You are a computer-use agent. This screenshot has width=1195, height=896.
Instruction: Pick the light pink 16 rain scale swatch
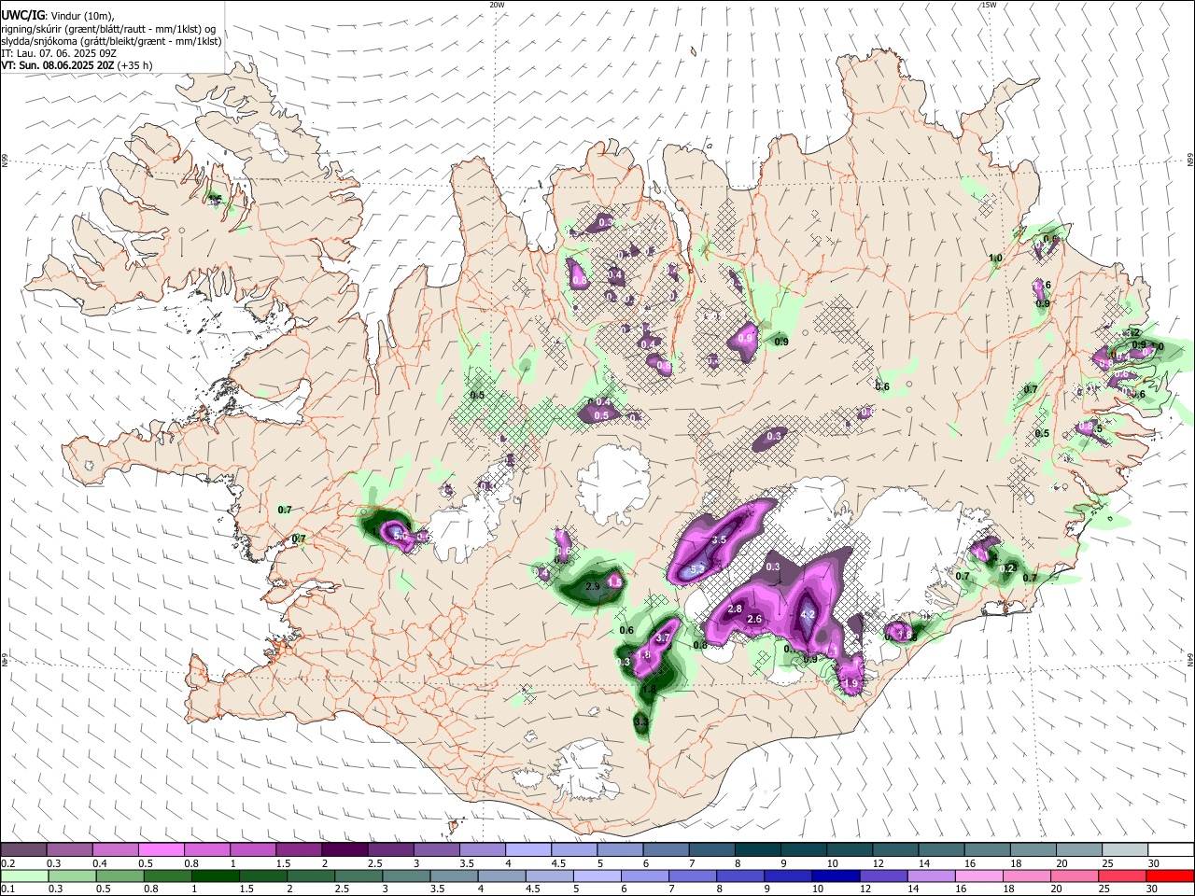(x=978, y=875)
